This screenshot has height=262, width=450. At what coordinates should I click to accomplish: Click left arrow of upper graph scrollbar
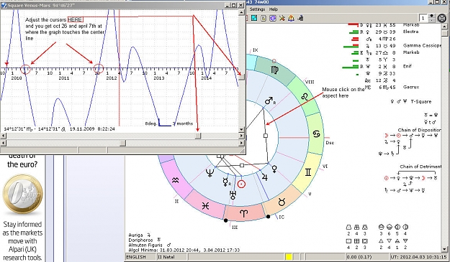[3, 136]
